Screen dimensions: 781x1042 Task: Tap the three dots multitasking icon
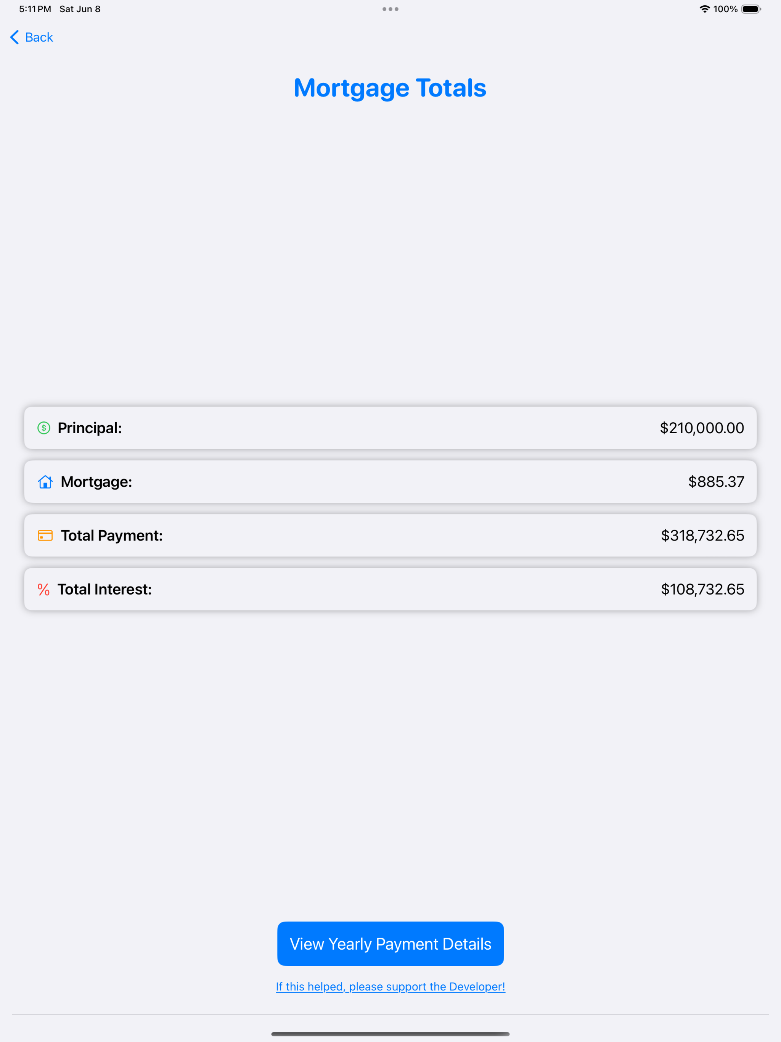(390, 9)
